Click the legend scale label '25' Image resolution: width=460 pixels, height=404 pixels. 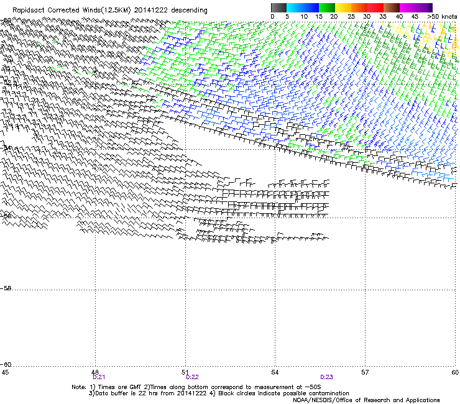351,17
